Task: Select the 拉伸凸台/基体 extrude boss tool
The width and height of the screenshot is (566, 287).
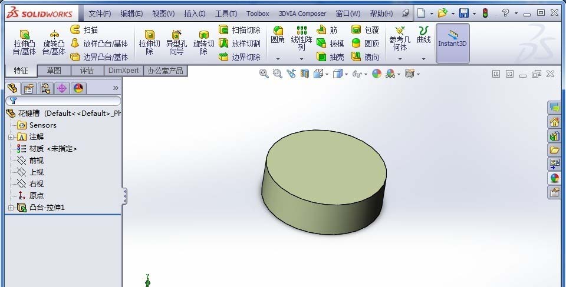Action: (25, 42)
